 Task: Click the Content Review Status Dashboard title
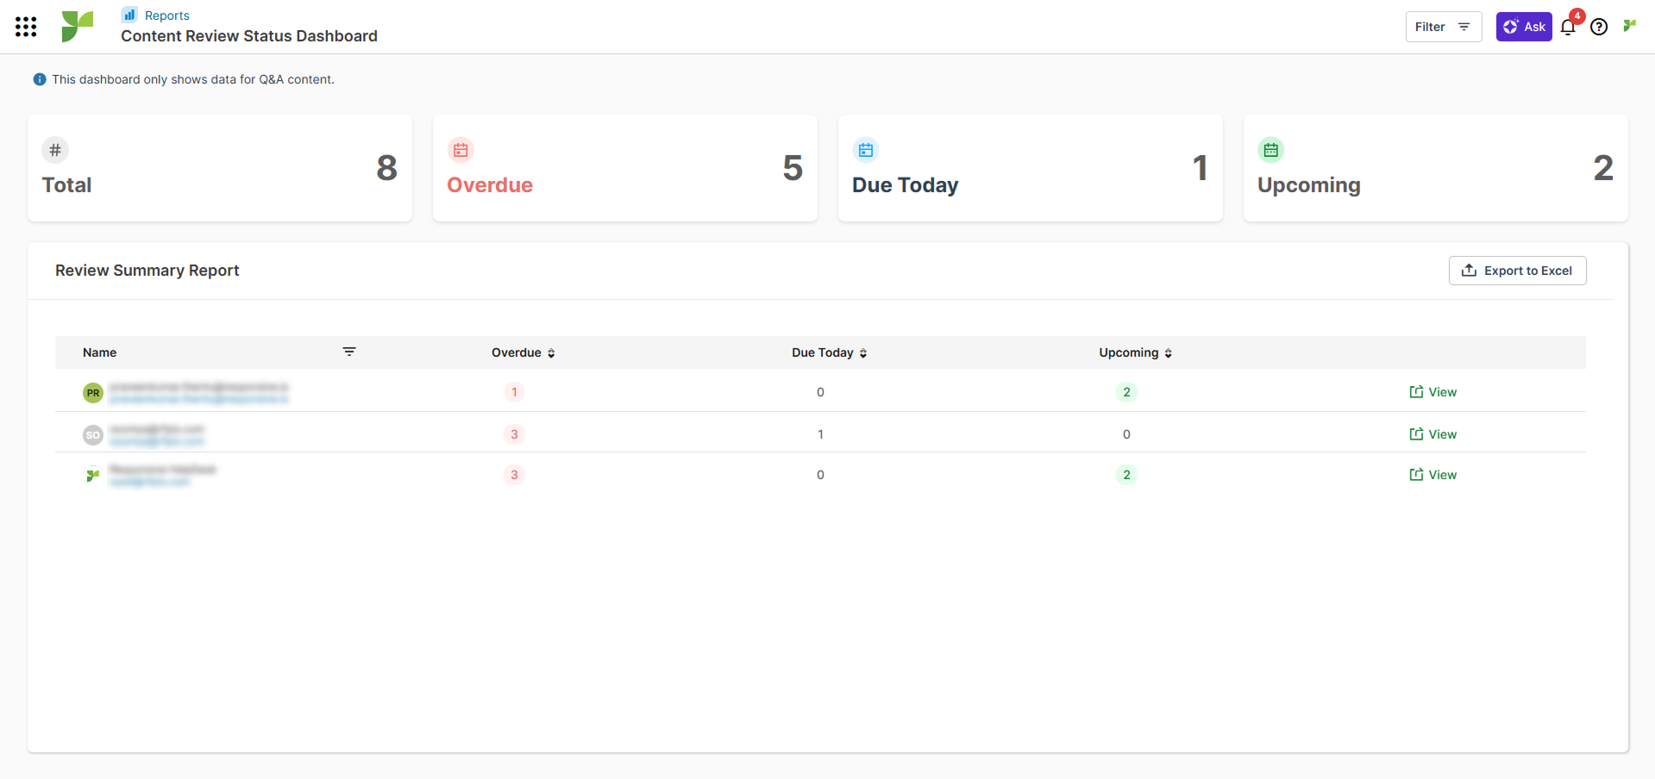(x=249, y=36)
